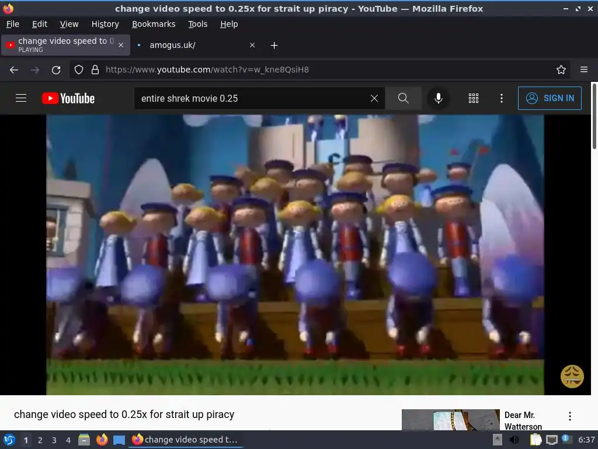Open the History menu
Viewport: 598px width, 449px height.
coord(105,24)
